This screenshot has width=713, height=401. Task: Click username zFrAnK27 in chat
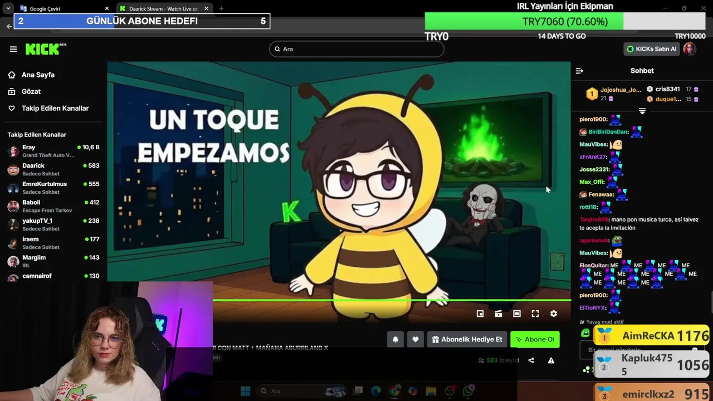coord(593,157)
